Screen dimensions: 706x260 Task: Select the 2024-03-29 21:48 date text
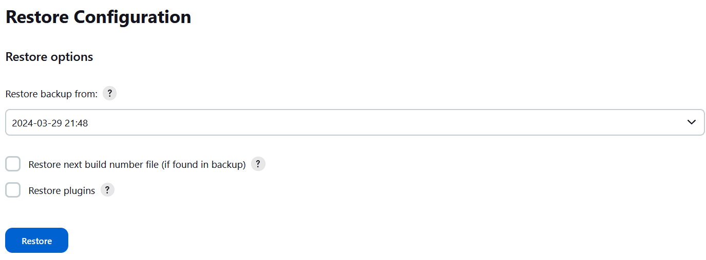(x=50, y=123)
